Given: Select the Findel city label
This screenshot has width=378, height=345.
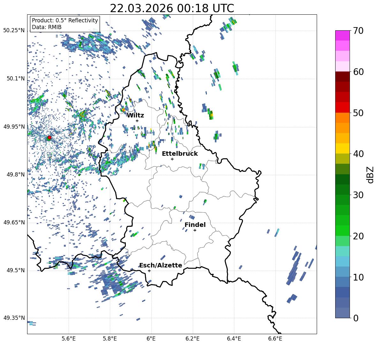Looking at the screenshot, I should coord(195,225).
